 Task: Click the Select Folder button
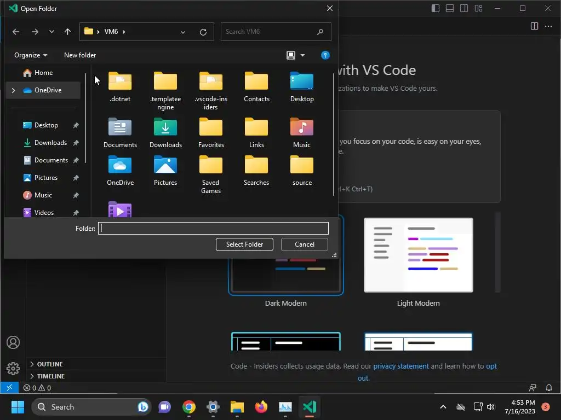pyautogui.click(x=244, y=244)
